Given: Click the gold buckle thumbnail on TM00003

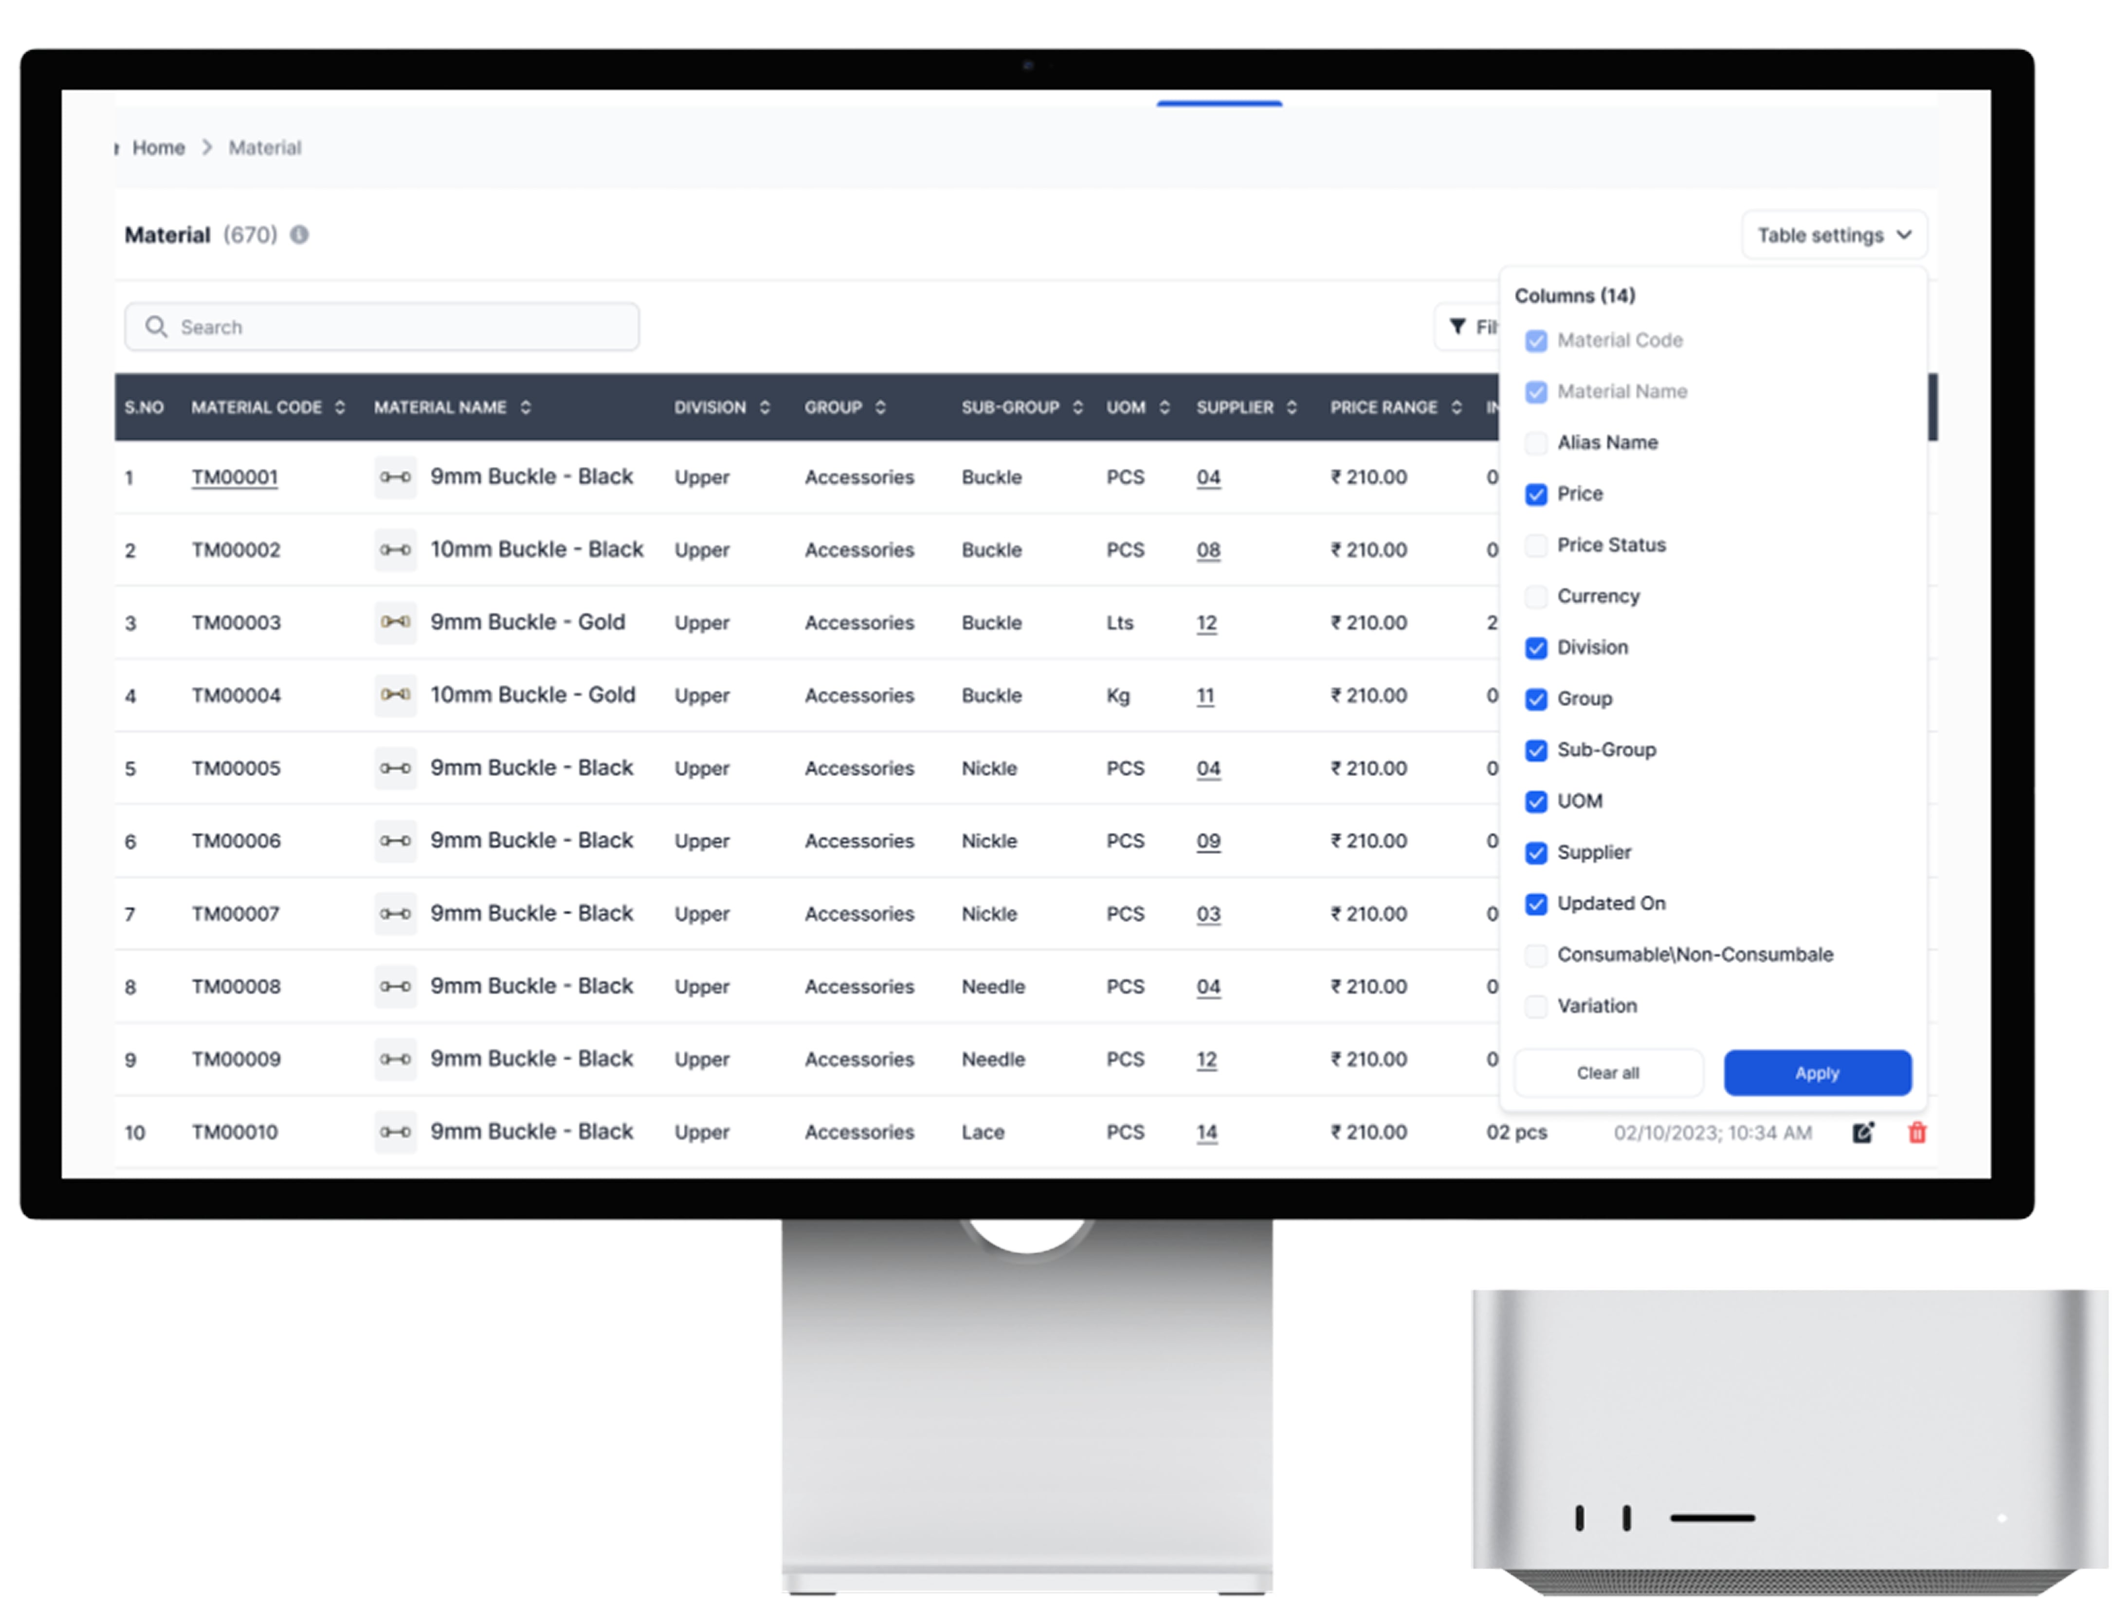Looking at the screenshot, I should (395, 622).
